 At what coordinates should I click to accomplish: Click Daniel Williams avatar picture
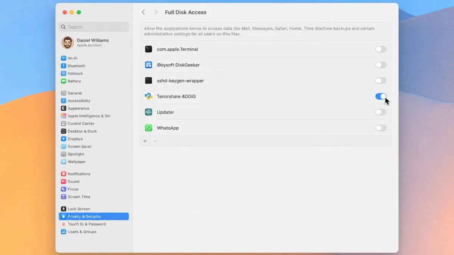(67, 43)
